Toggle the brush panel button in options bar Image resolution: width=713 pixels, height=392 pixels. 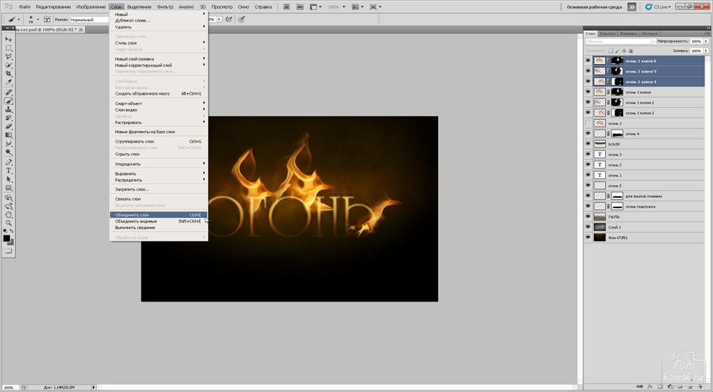point(47,19)
